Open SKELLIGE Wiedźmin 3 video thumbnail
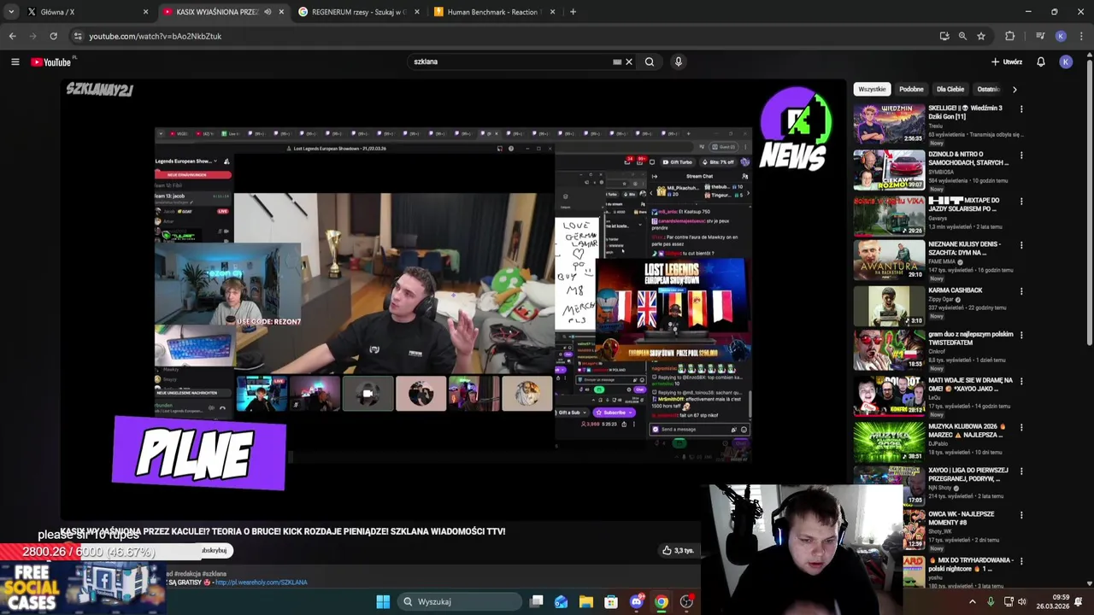 coord(889,124)
